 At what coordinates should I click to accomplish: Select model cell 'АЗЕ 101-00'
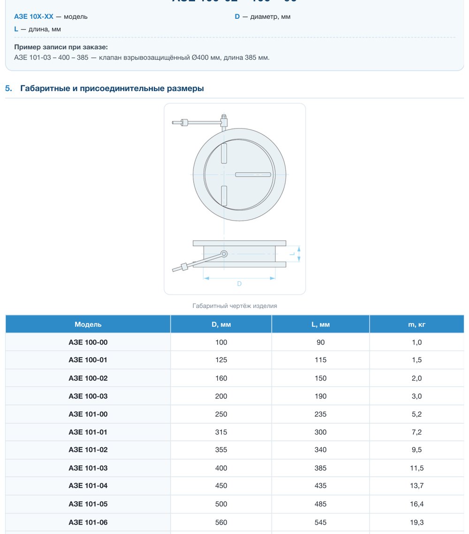pos(88,414)
